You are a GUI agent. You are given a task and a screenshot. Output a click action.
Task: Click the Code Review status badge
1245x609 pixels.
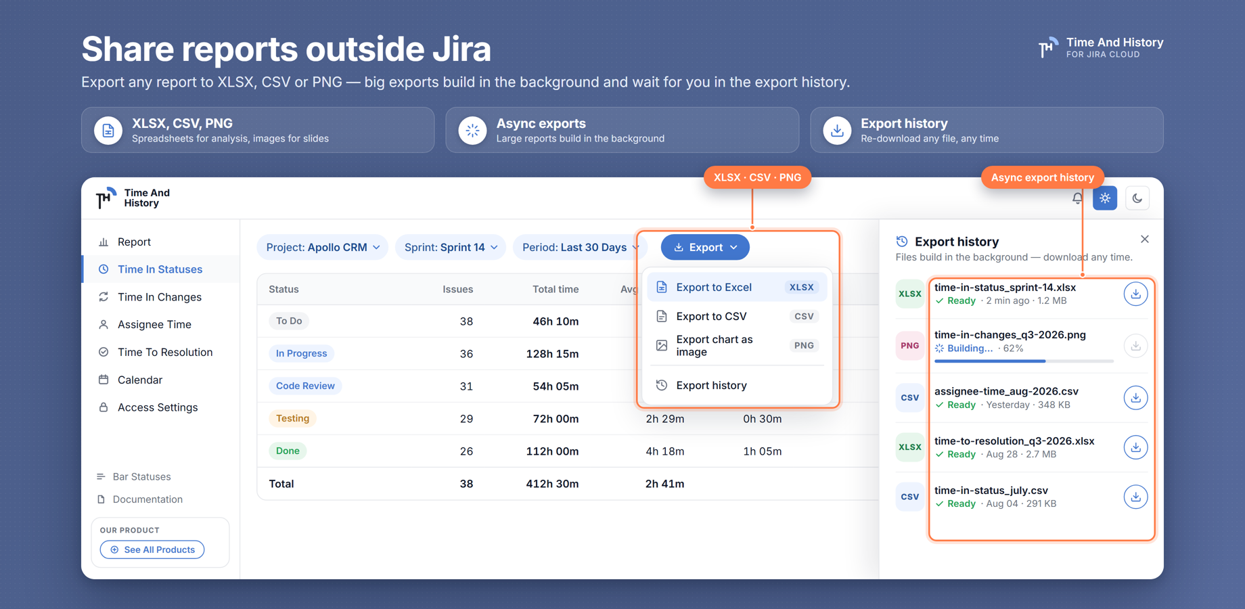(305, 386)
